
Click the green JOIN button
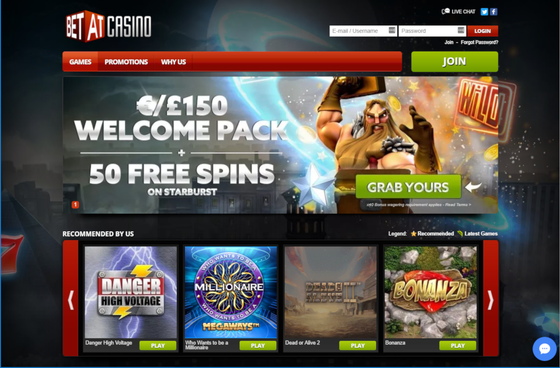pyautogui.click(x=455, y=62)
